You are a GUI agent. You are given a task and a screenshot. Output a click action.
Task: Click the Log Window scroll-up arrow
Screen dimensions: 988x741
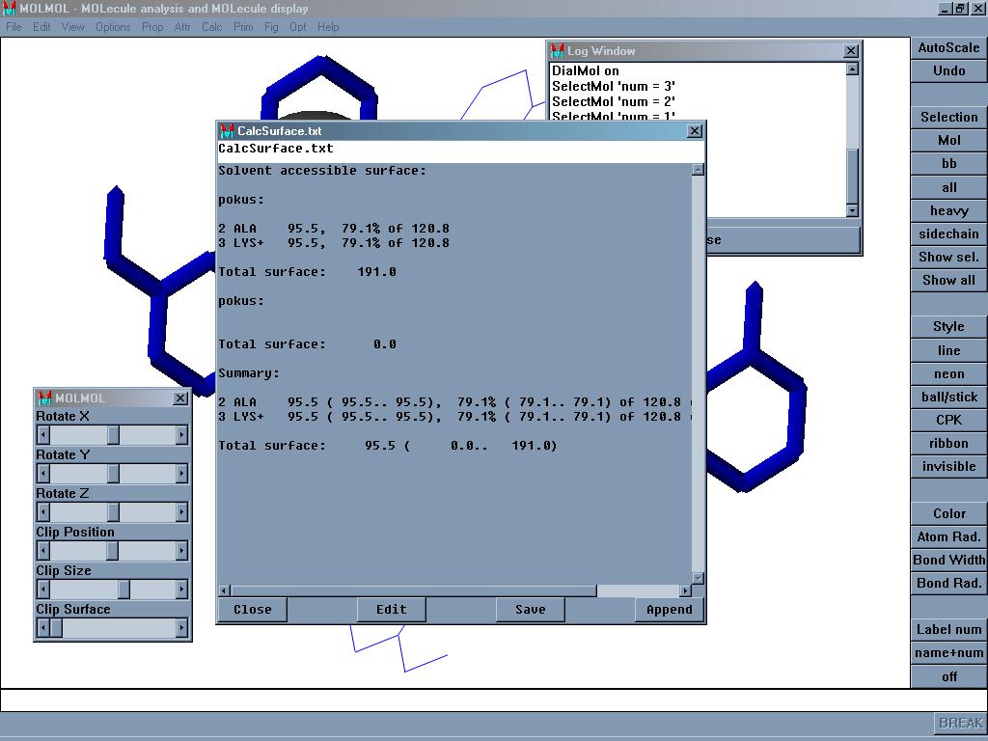(x=852, y=69)
